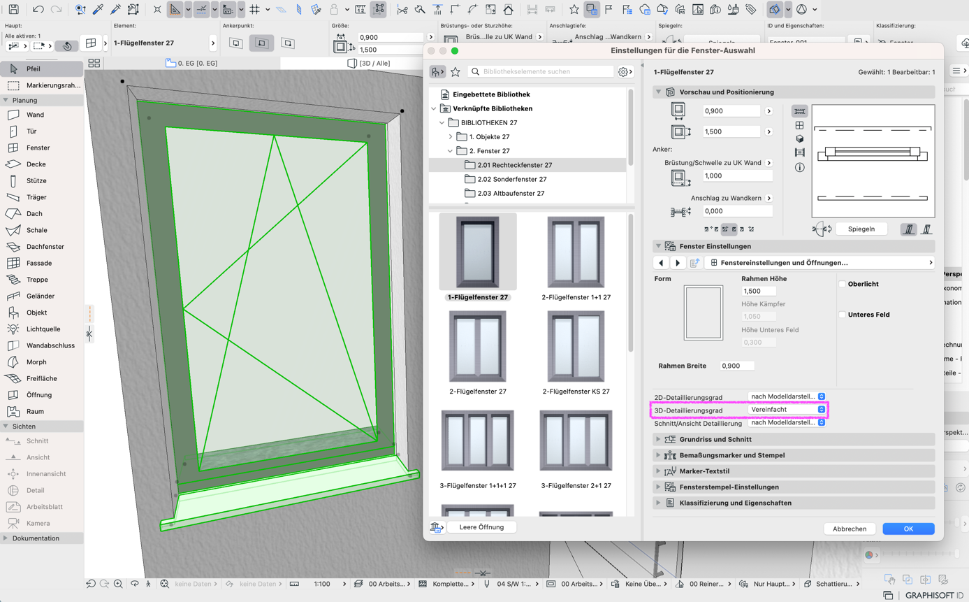Toggle mirror flip icon next to Spiegeln
The height and width of the screenshot is (602, 969).
coord(822,229)
